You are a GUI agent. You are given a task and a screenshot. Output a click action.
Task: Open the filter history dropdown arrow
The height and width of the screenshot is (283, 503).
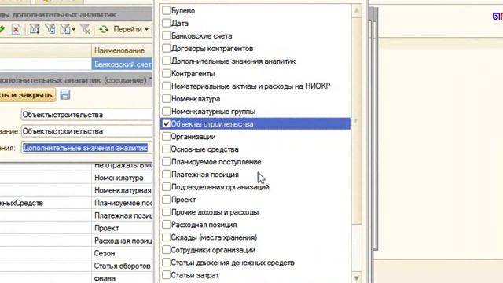[x=74, y=30]
